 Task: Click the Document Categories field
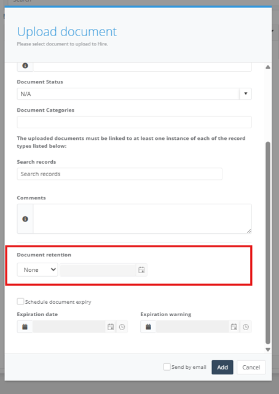pos(135,122)
